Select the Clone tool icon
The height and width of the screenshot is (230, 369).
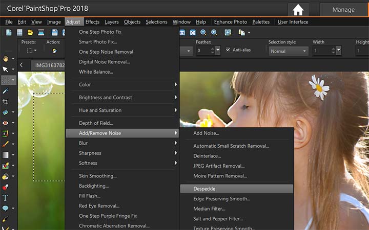6,133
